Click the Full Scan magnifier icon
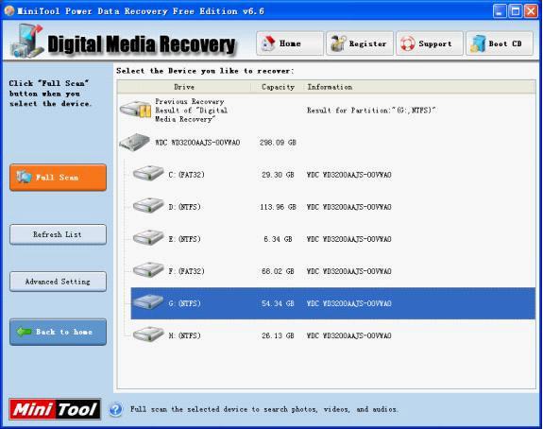 [25, 177]
